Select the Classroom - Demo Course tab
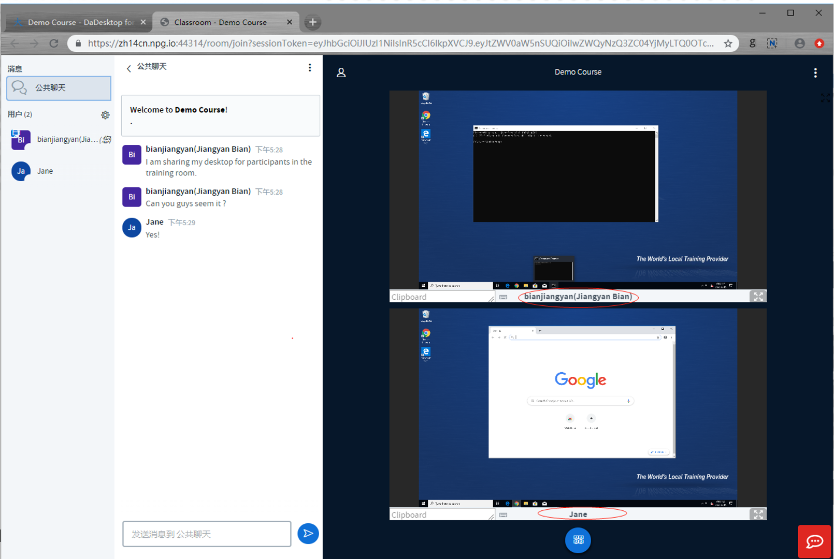The image size is (834, 559). (x=221, y=22)
